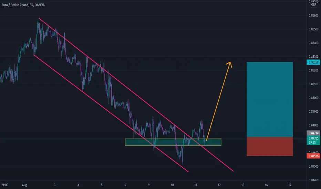Click date 11 on the time axis
Image resolution: width=321 pixels, height=189 pixels.
click(x=196, y=185)
